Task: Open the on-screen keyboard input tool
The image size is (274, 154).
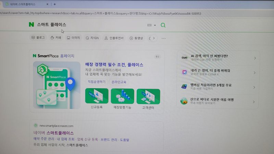Action: tap(149, 25)
